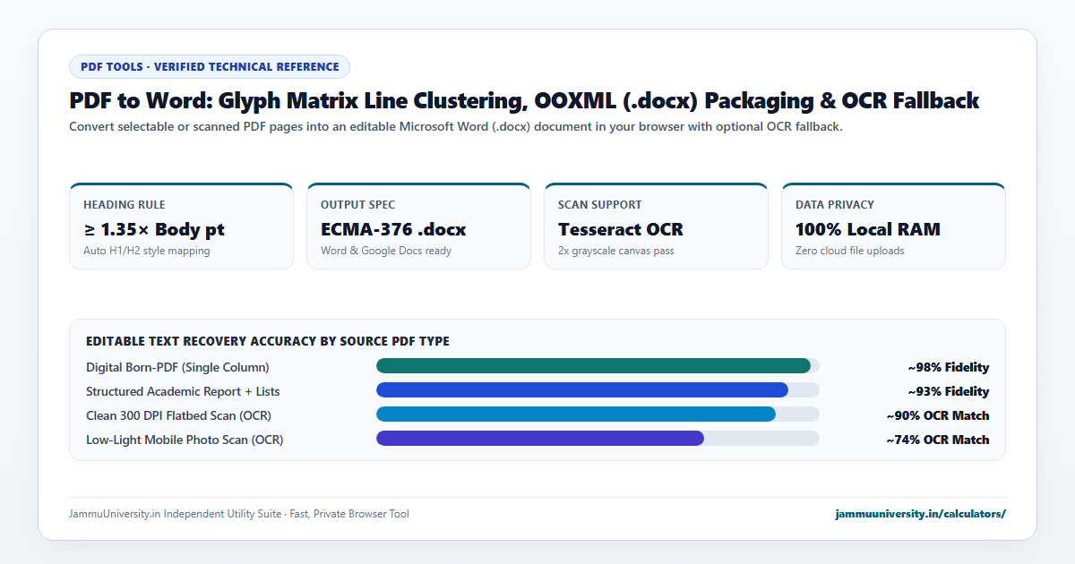
Task: Select the Data Privacy card label
Action: (x=835, y=205)
